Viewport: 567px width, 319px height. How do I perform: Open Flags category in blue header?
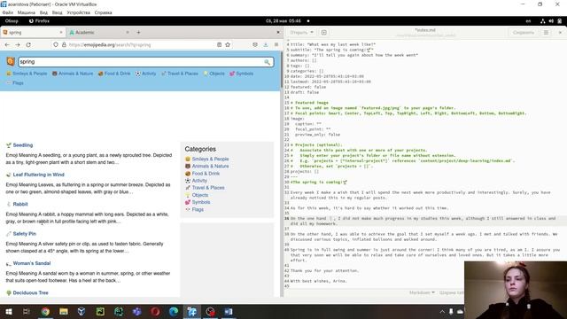pos(15,82)
